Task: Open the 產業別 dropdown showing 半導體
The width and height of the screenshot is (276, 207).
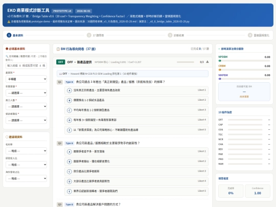Action: click(x=26, y=79)
